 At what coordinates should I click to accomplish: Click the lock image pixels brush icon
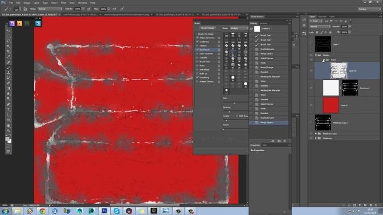coord(321,32)
